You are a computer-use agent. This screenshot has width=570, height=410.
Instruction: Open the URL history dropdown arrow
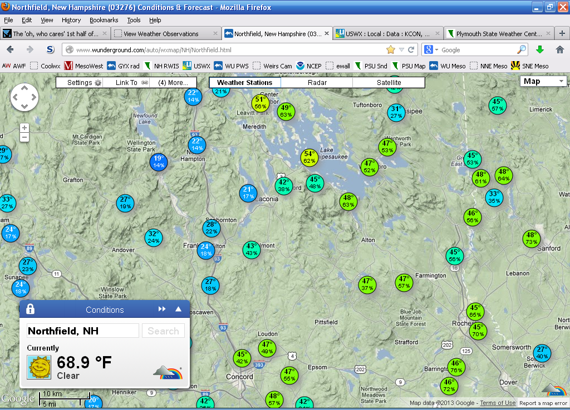point(401,49)
